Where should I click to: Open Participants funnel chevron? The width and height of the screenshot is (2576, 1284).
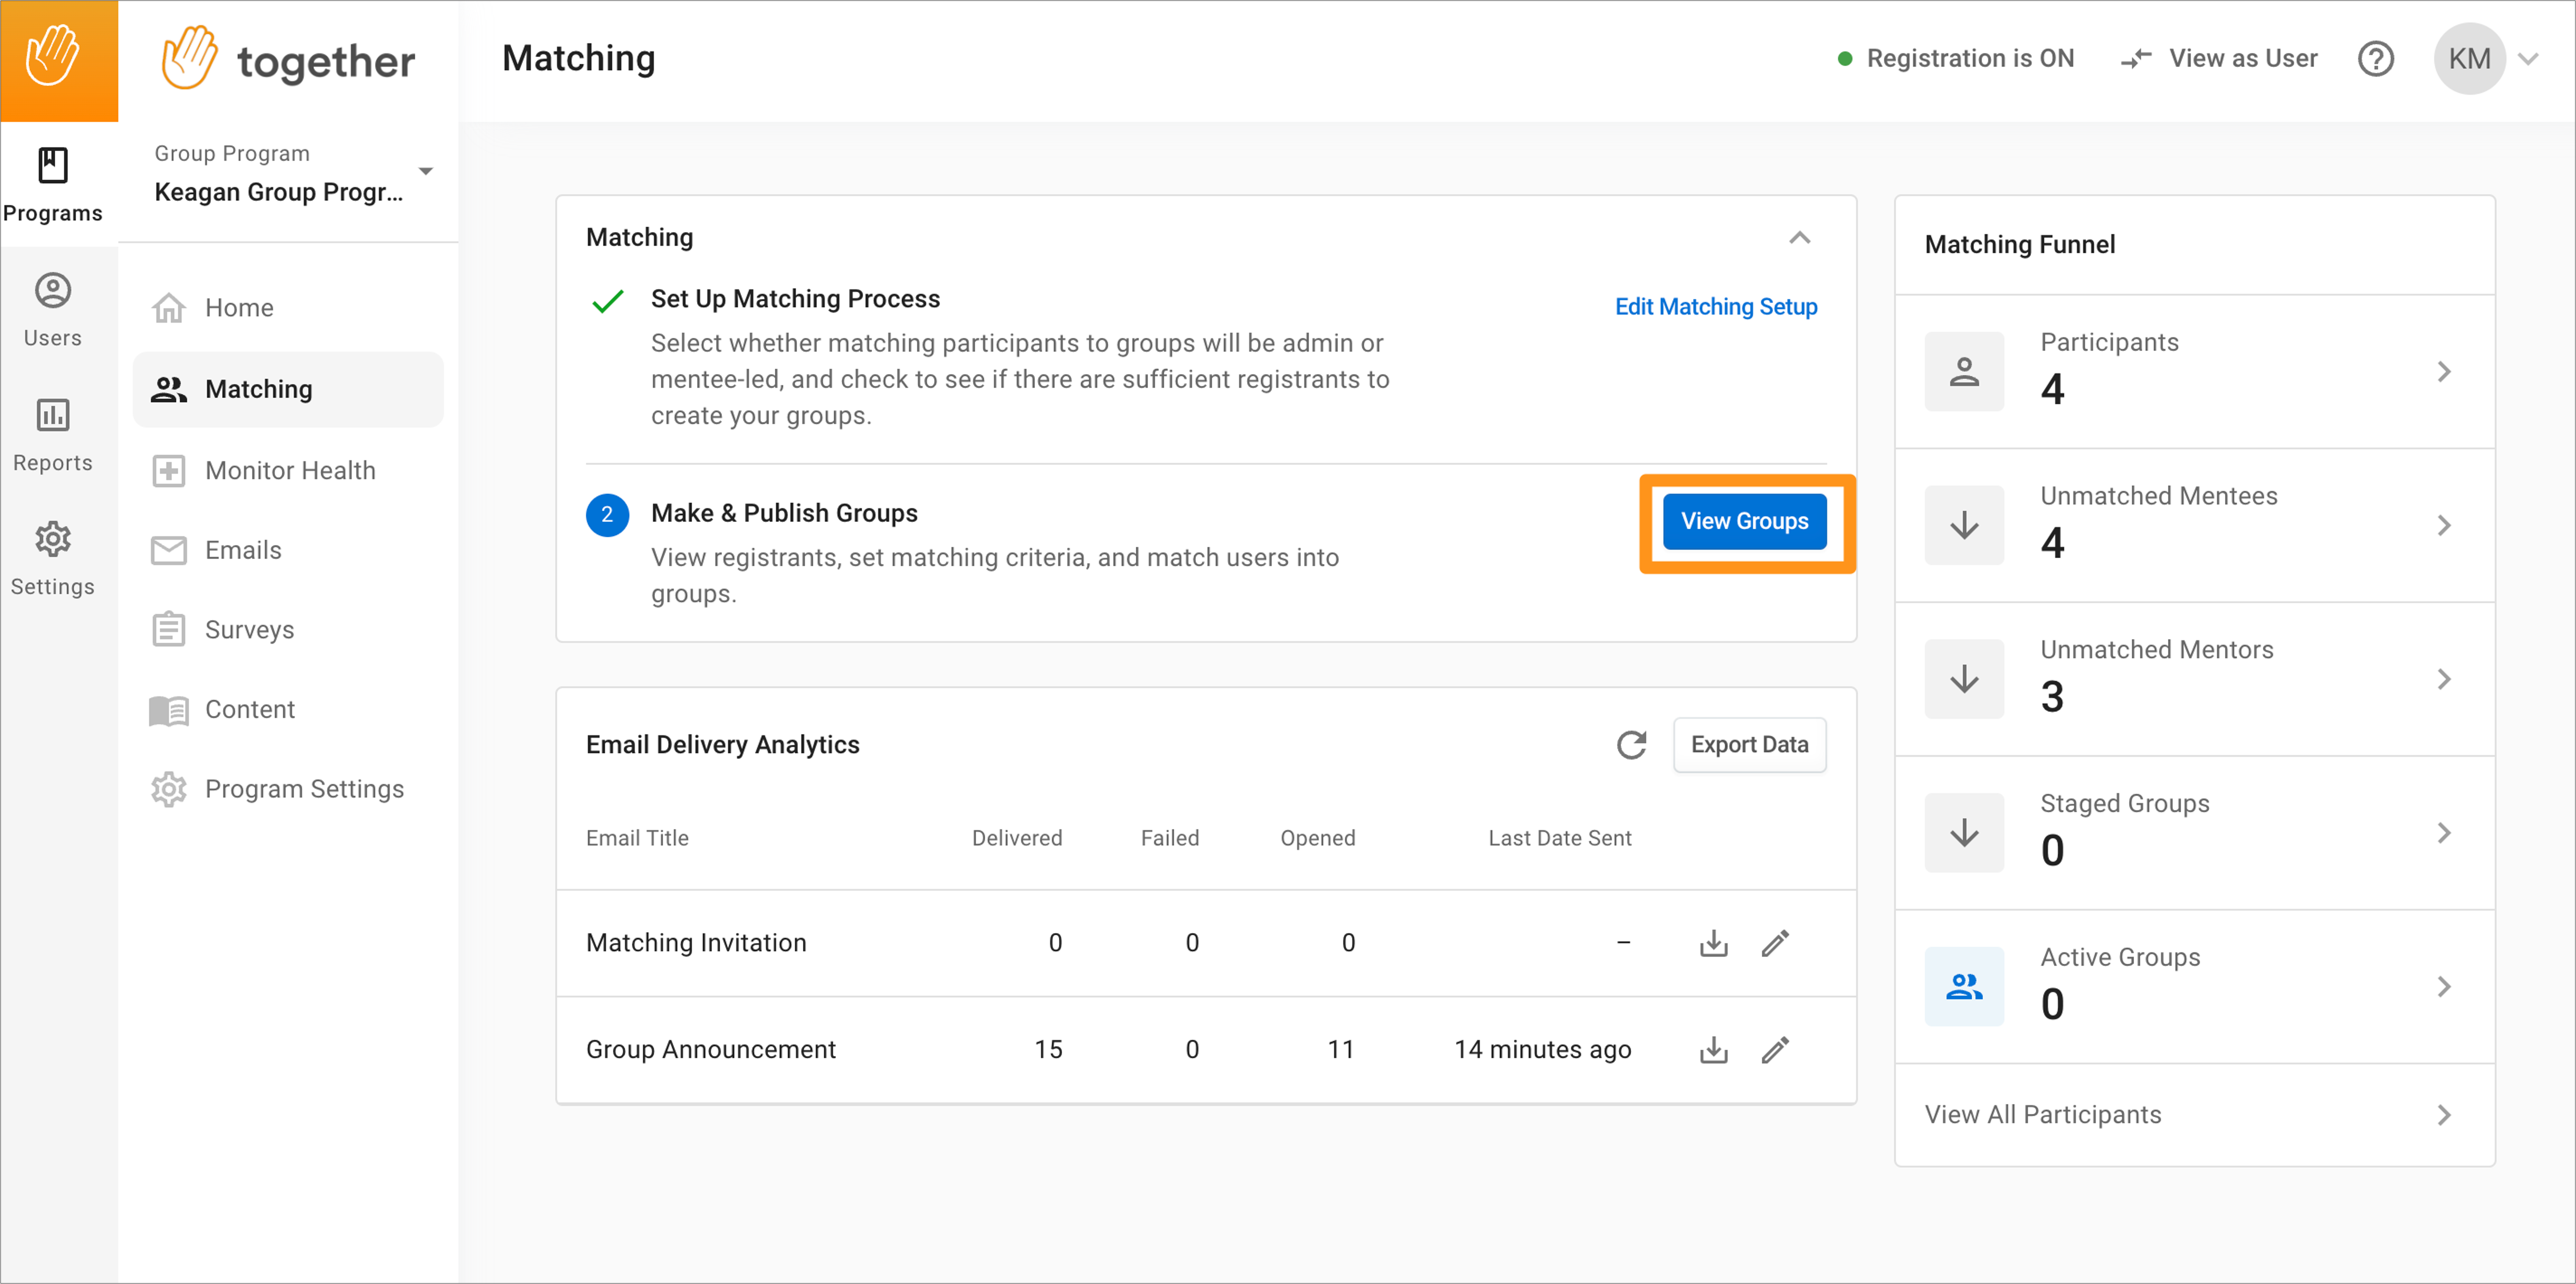coord(2444,372)
